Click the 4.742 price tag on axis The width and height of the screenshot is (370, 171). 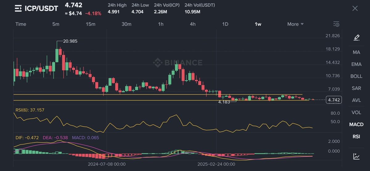coord(334,100)
